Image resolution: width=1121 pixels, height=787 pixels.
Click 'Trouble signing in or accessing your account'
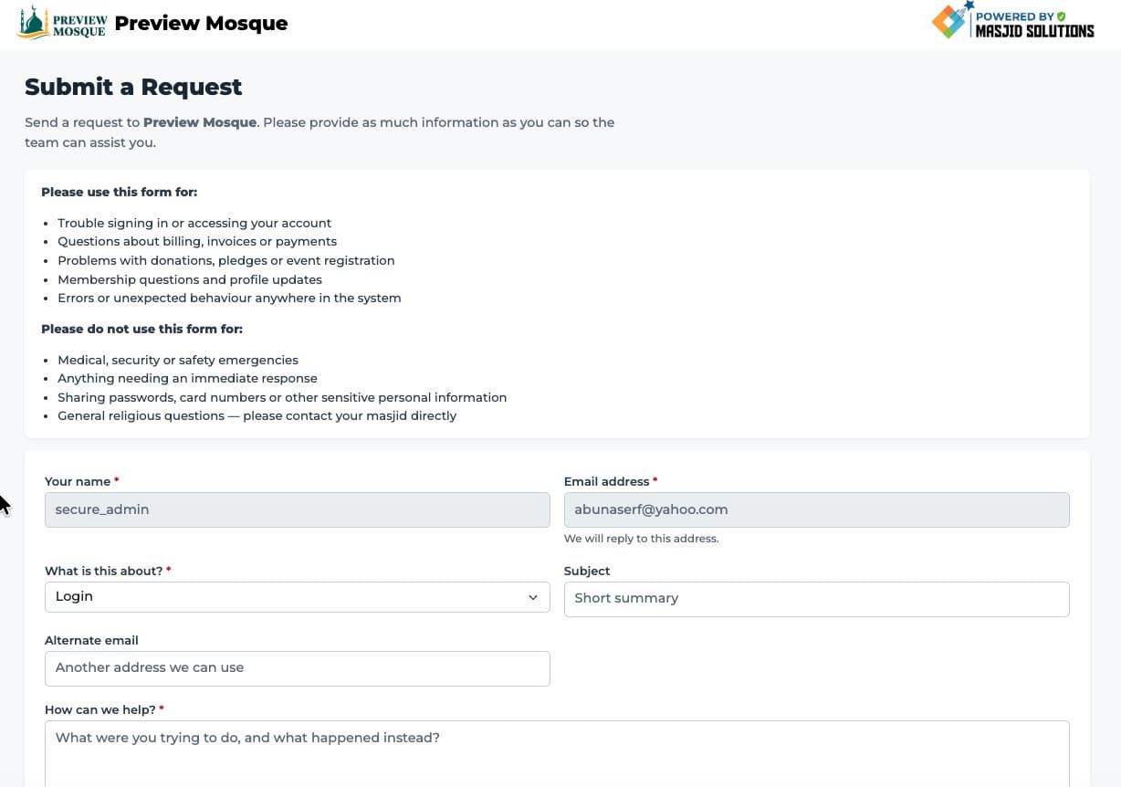(194, 223)
